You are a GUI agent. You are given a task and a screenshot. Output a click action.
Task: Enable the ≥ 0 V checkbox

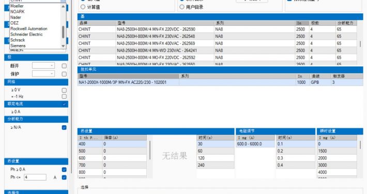tap(64, 90)
